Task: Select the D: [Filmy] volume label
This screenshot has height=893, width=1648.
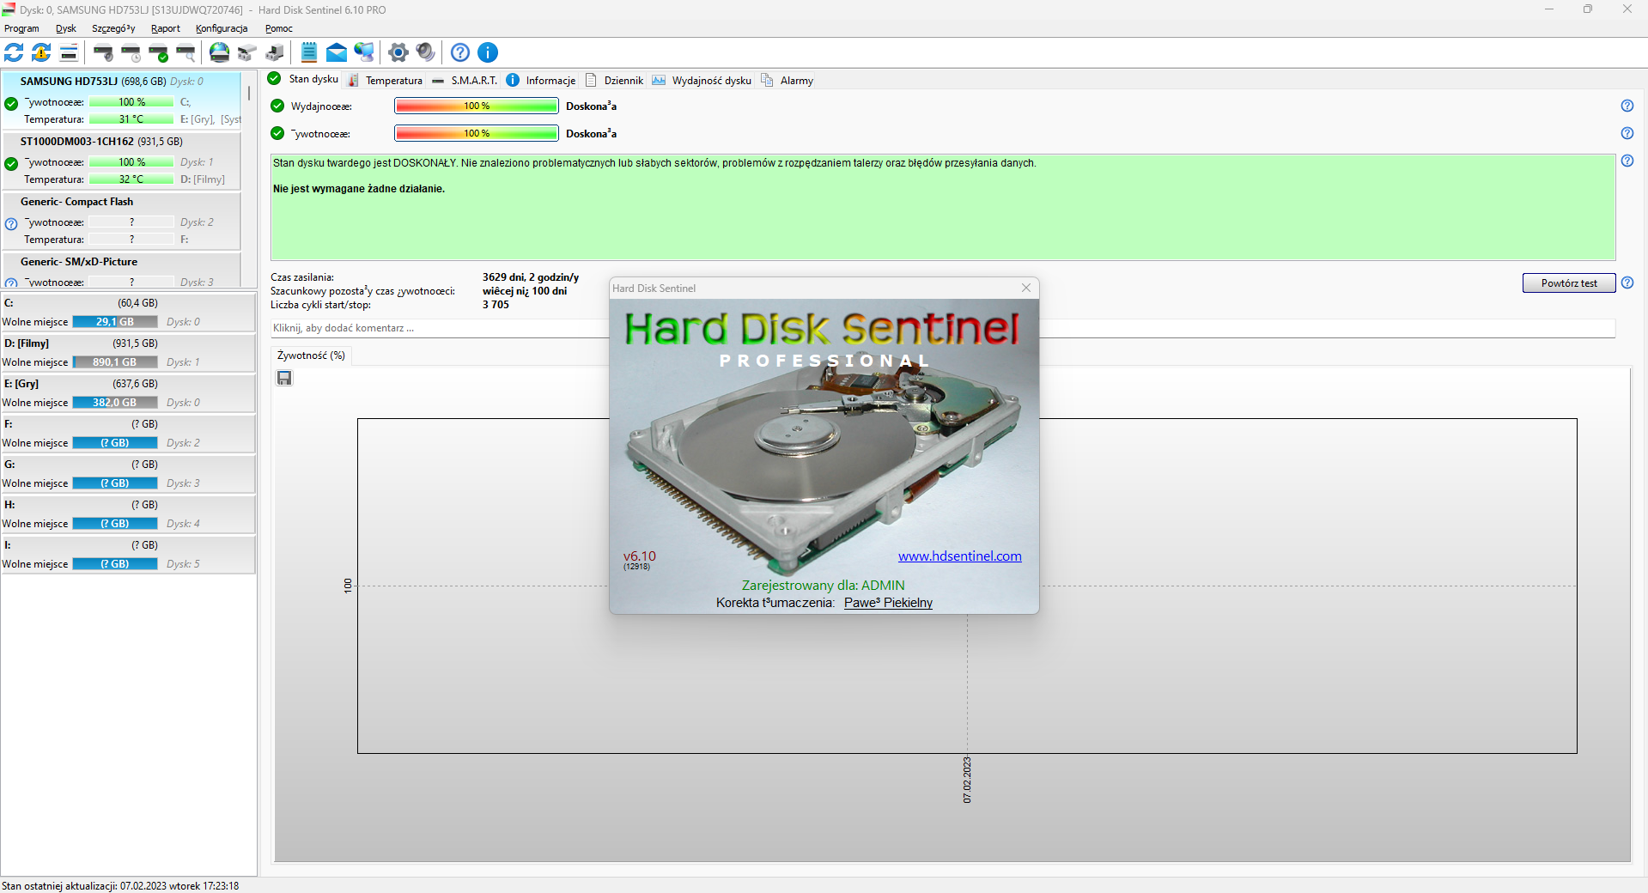Action: pos(27,343)
